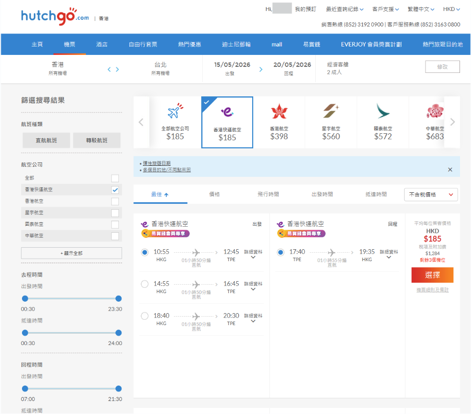Tick the Starlux Airlines checkbox
Viewport: 471px width, 414px height.
[115, 213]
